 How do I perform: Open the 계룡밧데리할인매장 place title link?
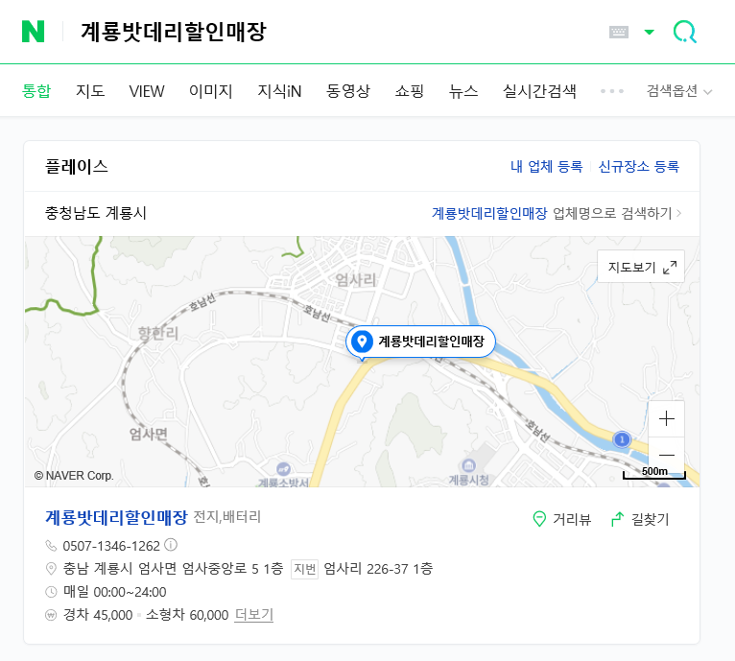116,517
